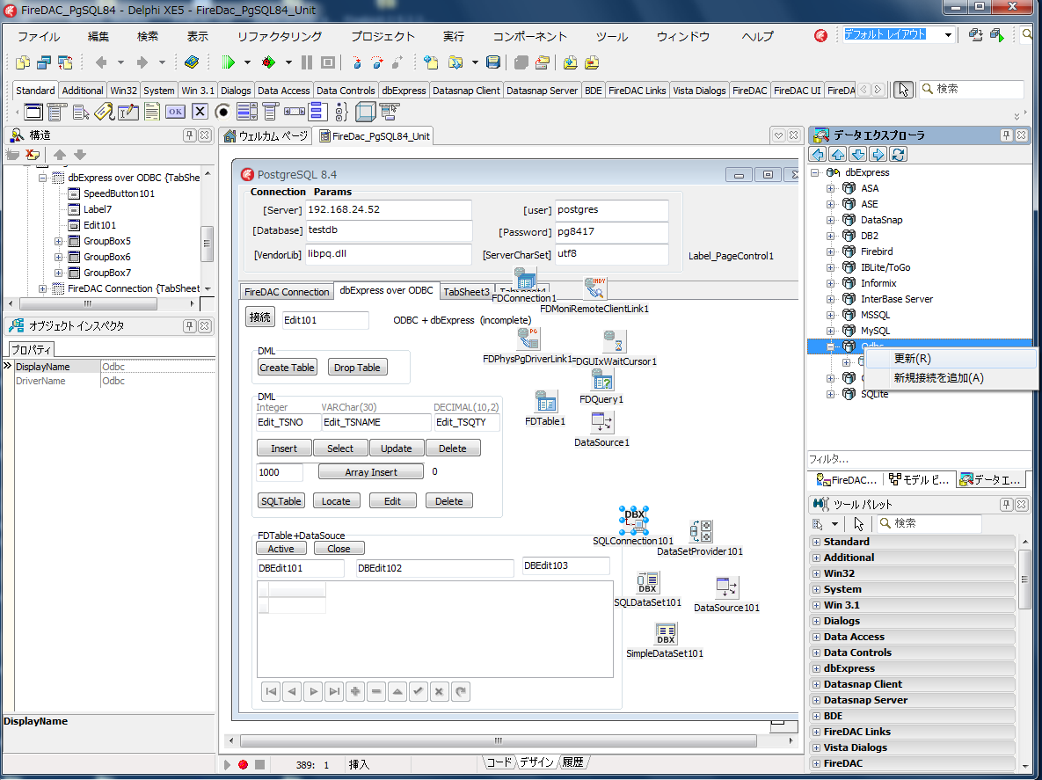Image resolution: width=1042 pixels, height=780 pixels.
Task: Click the horizontal scrollbar under form designer
Action: (x=499, y=740)
